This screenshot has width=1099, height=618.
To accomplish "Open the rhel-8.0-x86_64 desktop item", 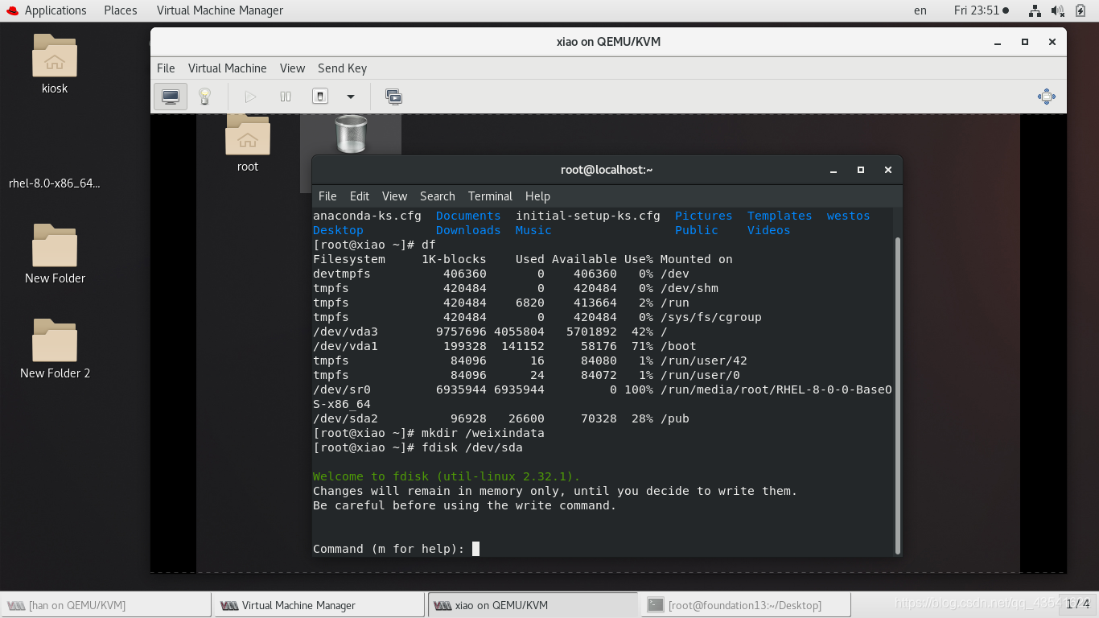I will 55,183.
